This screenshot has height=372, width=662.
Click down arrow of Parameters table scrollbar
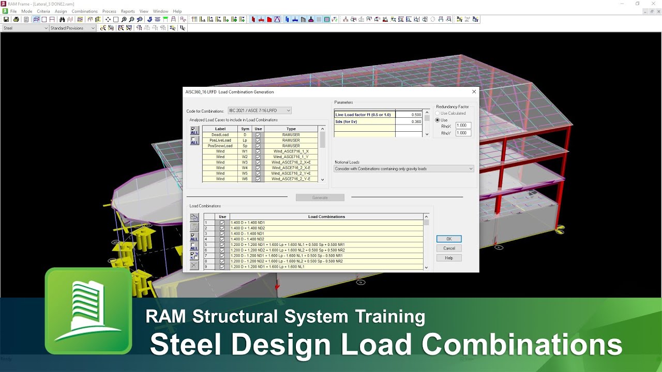pyautogui.click(x=427, y=134)
